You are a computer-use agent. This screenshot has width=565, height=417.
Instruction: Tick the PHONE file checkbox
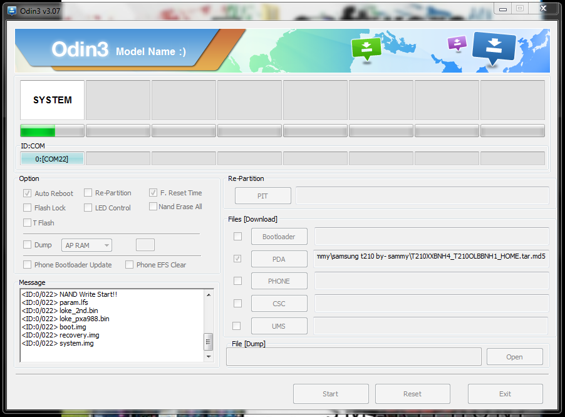coord(238,281)
